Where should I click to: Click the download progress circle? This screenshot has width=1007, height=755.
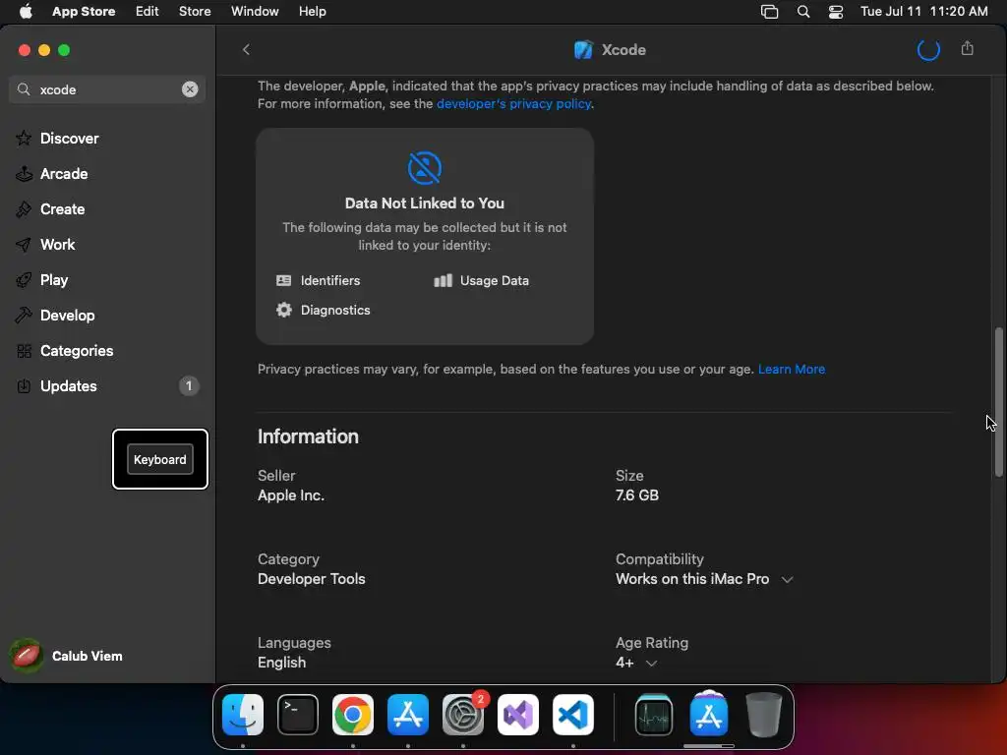tap(928, 49)
